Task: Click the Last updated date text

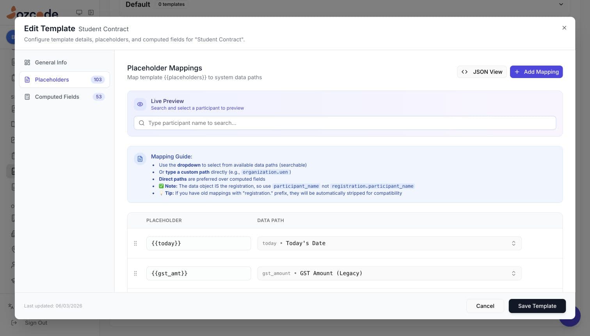Action: tap(53, 306)
